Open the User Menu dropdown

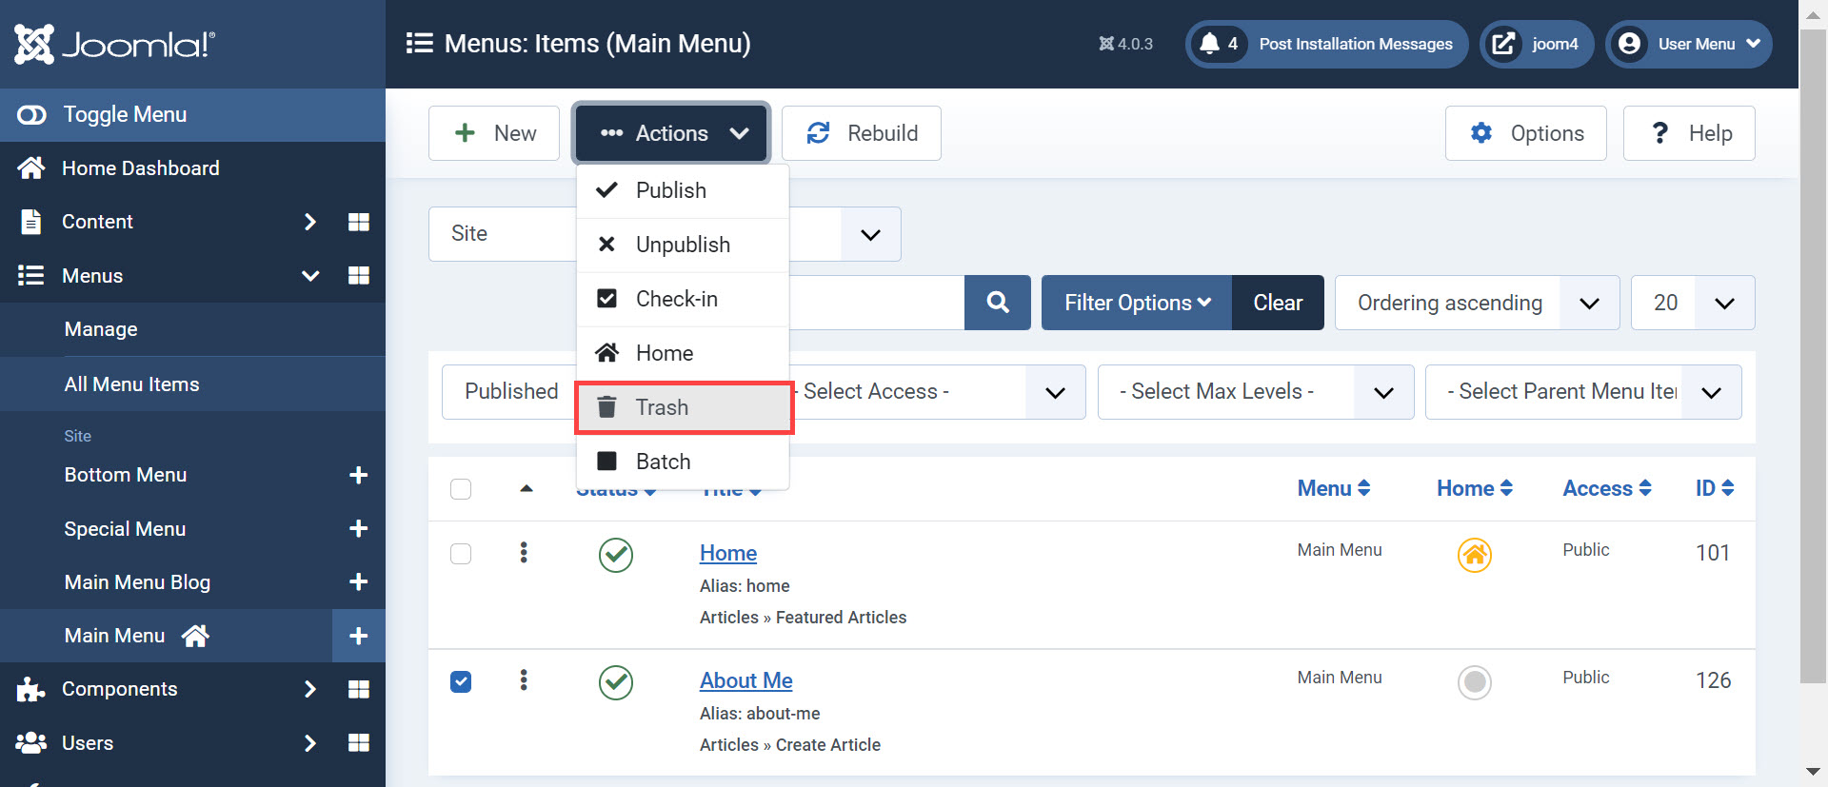click(1688, 44)
